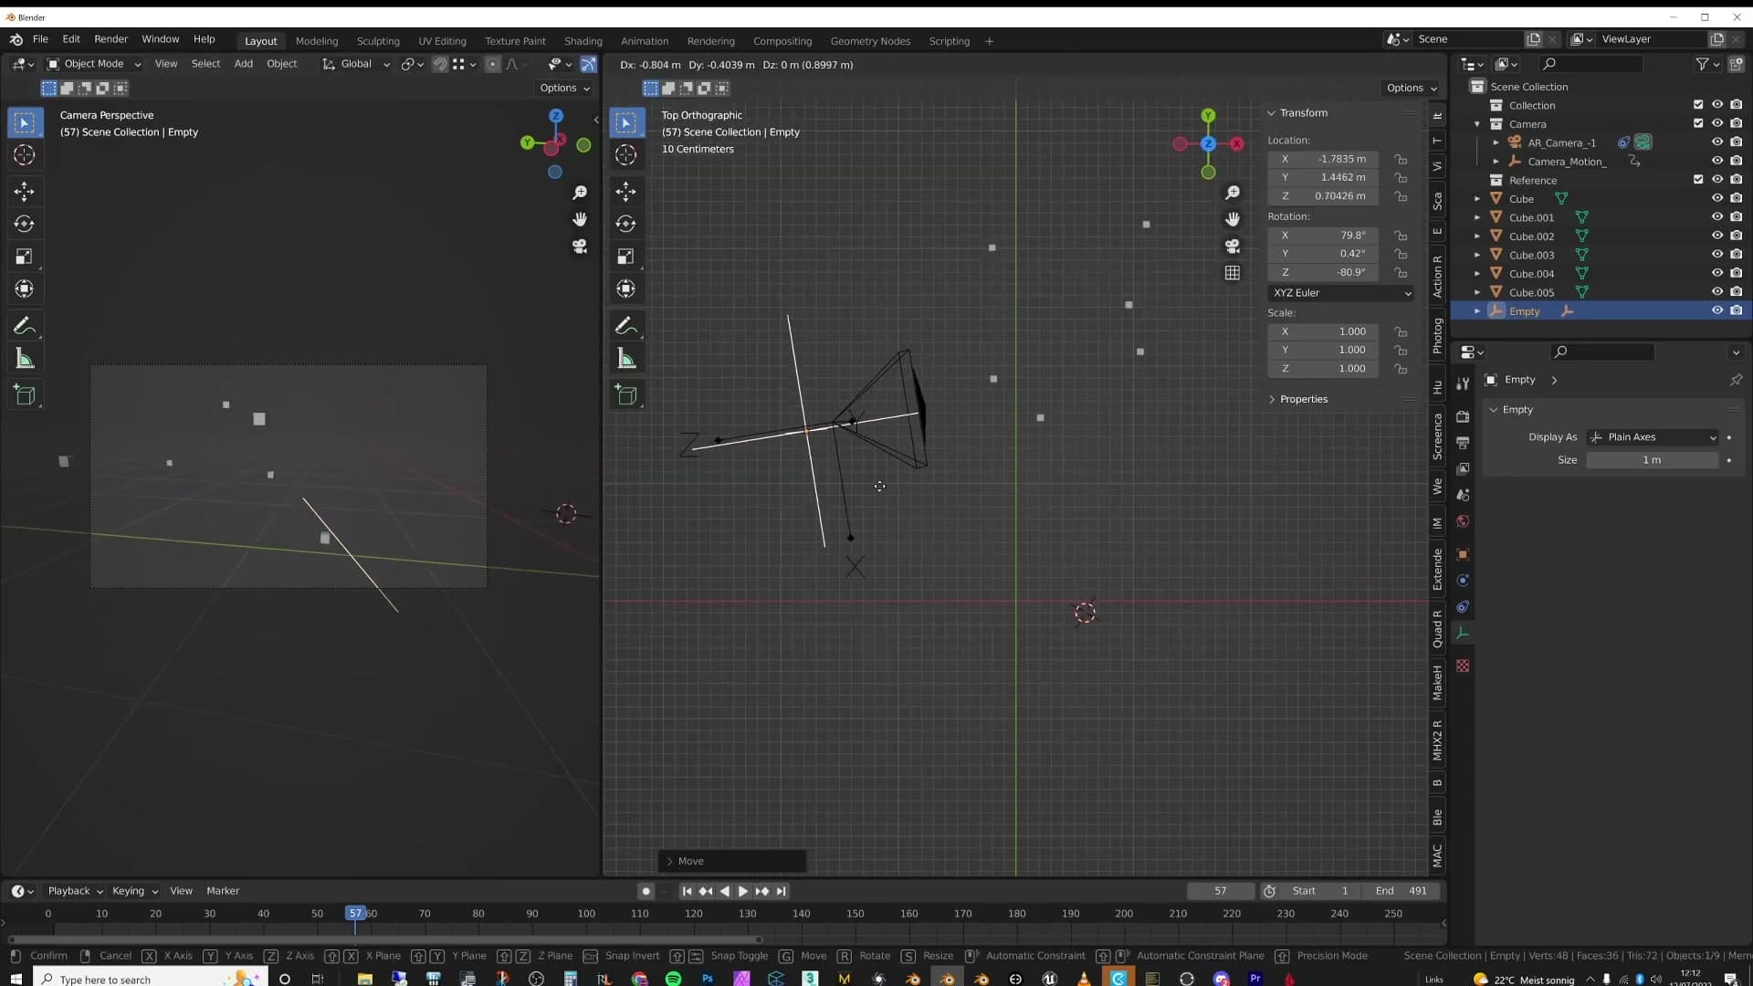Viewport: 1753px width, 986px height.
Task: Select the Measure tool in camera viewport
Action: click(x=25, y=359)
